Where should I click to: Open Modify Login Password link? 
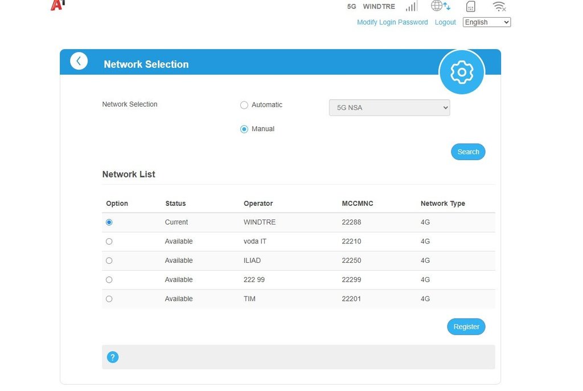coord(392,22)
